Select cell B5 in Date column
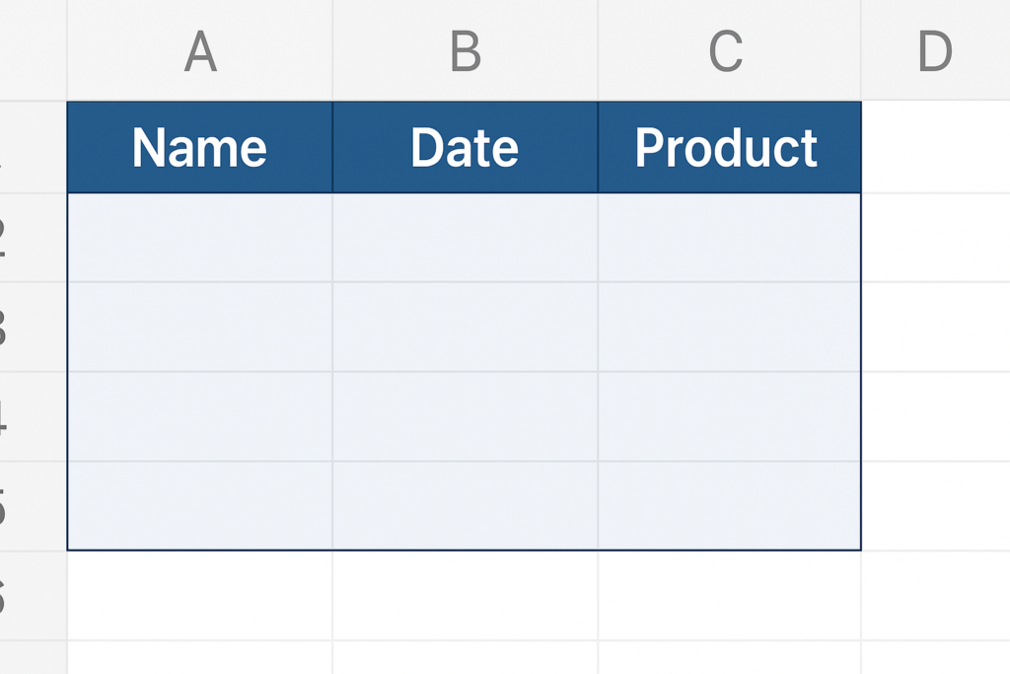The width and height of the screenshot is (1010, 674). point(466,506)
